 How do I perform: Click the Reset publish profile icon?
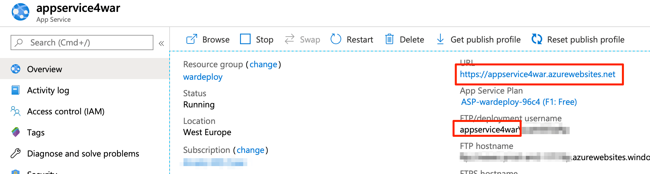(x=537, y=39)
